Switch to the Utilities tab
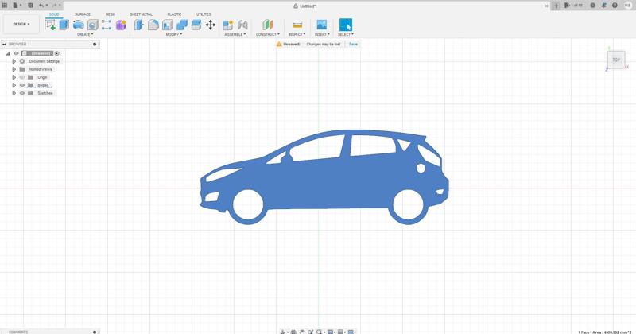The height and width of the screenshot is (334, 636). coord(204,14)
